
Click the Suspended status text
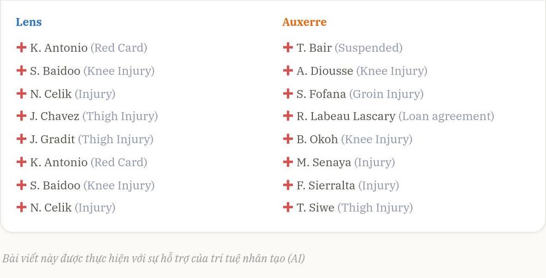(x=369, y=47)
